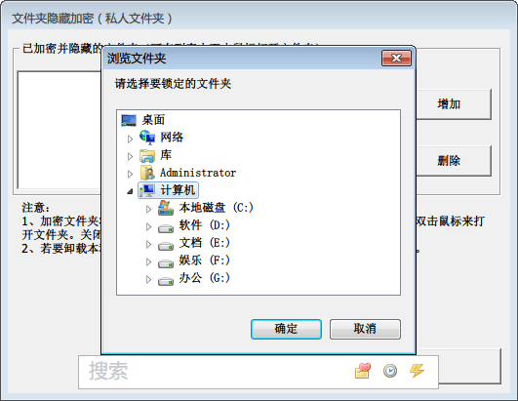
Task: Select the 库 library folder icon
Action: pyautogui.click(x=147, y=155)
